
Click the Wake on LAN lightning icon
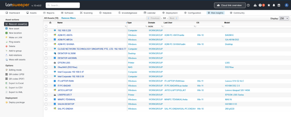6,38
